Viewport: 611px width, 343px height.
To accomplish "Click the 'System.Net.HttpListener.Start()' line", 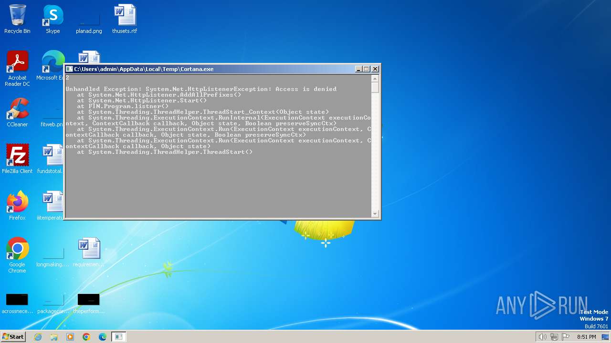I will pos(142,101).
